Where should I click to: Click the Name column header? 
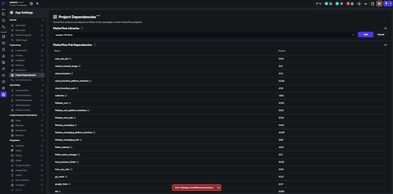(x=57, y=51)
